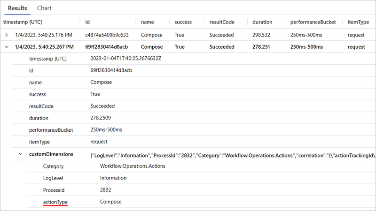Click the itemType column header
Image resolution: width=376 pixels, height=211 pixels.
pos(358,22)
